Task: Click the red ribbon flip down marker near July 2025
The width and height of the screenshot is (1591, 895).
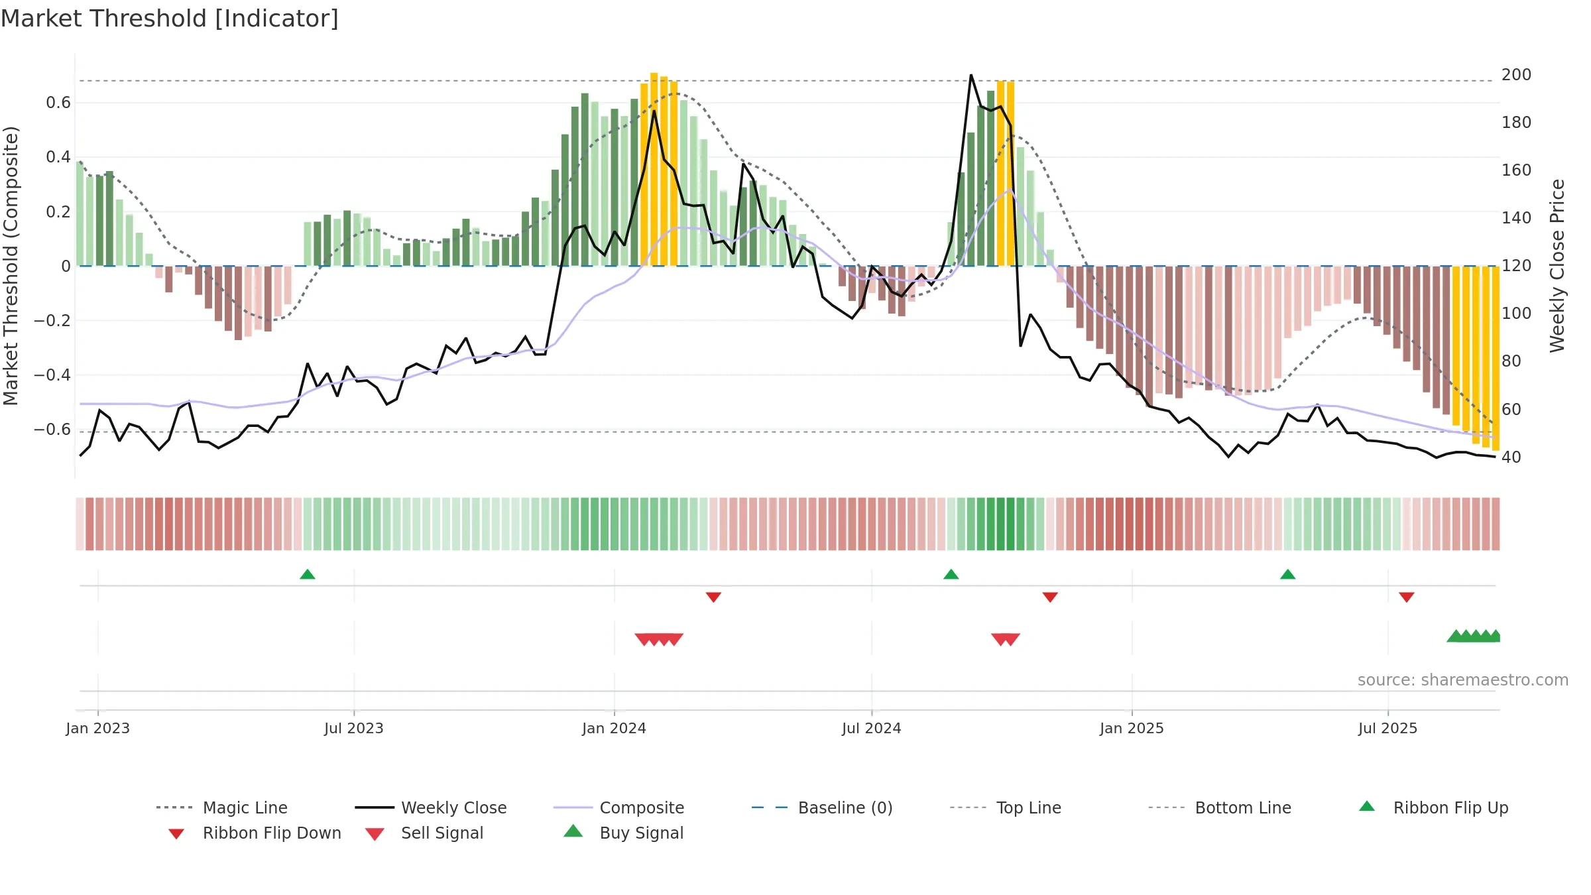Action: [1407, 597]
